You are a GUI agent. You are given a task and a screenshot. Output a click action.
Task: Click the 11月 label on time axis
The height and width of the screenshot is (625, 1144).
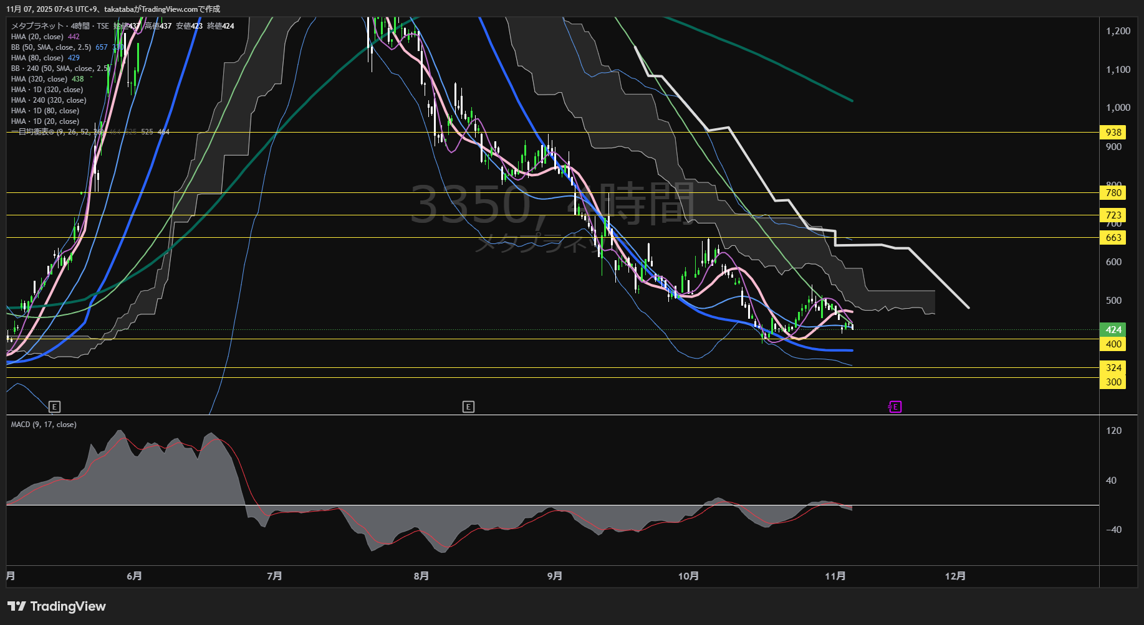pyautogui.click(x=835, y=576)
